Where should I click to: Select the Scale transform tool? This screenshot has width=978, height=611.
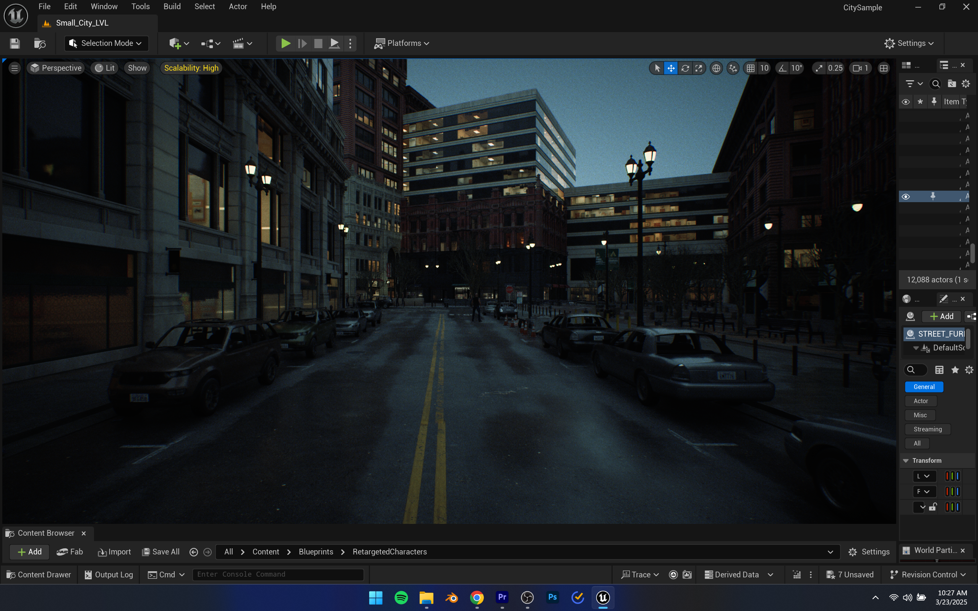[x=699, y=68]
